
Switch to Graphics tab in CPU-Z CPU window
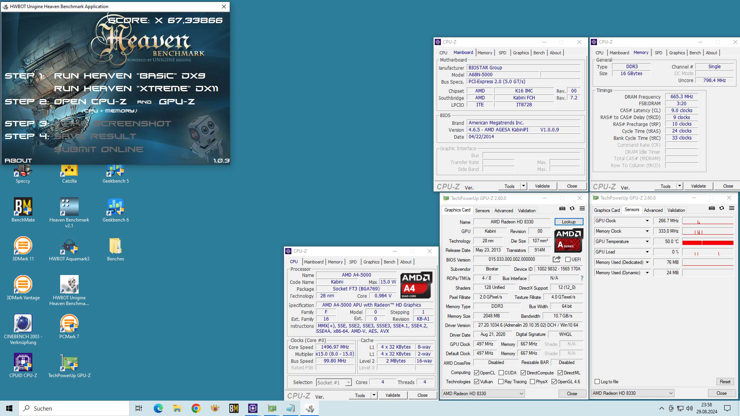pos(371,262)
